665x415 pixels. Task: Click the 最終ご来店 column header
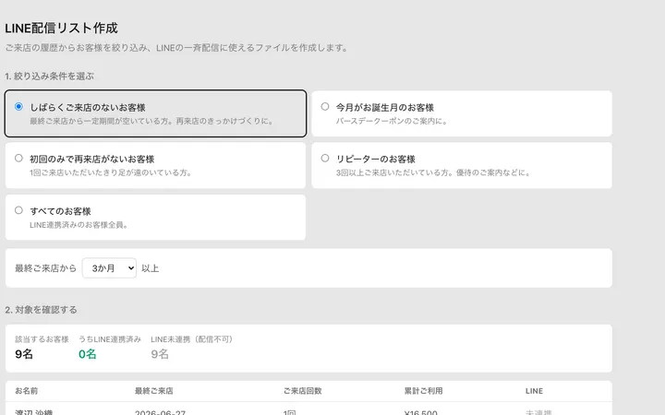tap(154, 391)
